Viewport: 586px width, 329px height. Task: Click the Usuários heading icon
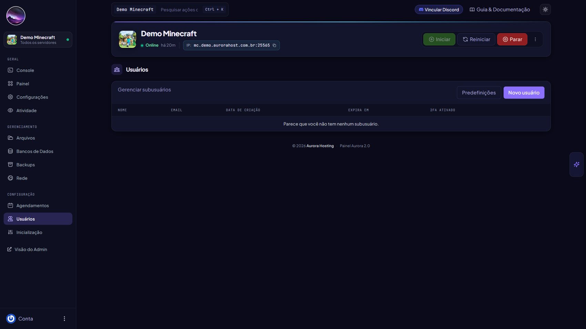pyautogui.click(x=117, y=70)
